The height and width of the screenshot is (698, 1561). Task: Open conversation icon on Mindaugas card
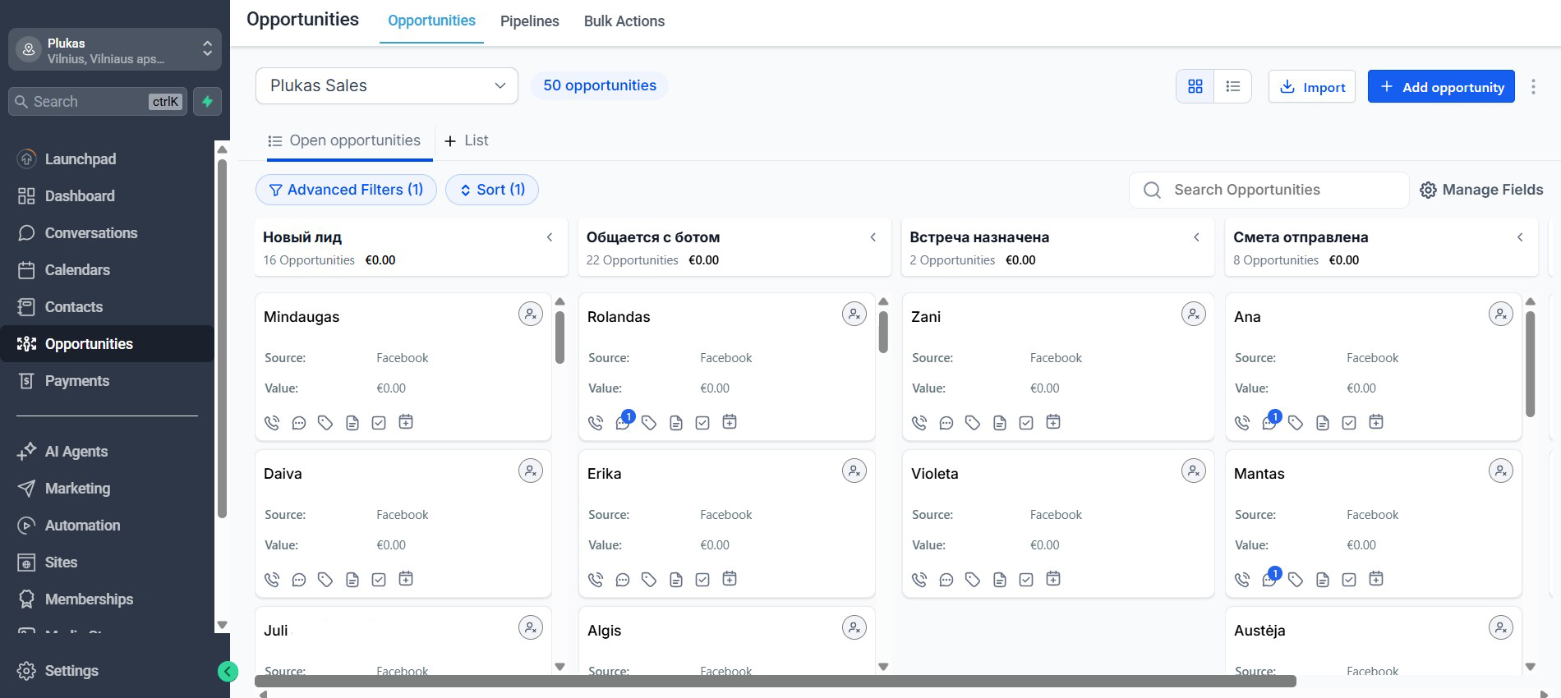299,423
